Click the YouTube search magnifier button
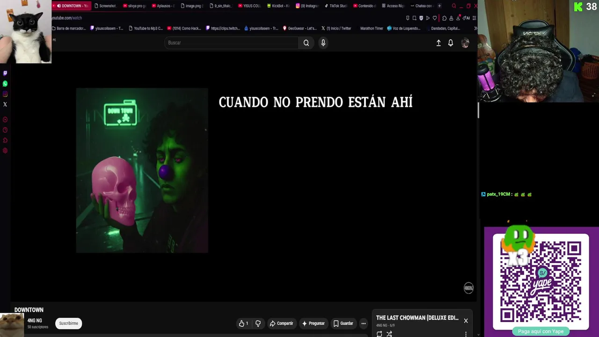Screen dimensions: 599x337 pos(306,43)
